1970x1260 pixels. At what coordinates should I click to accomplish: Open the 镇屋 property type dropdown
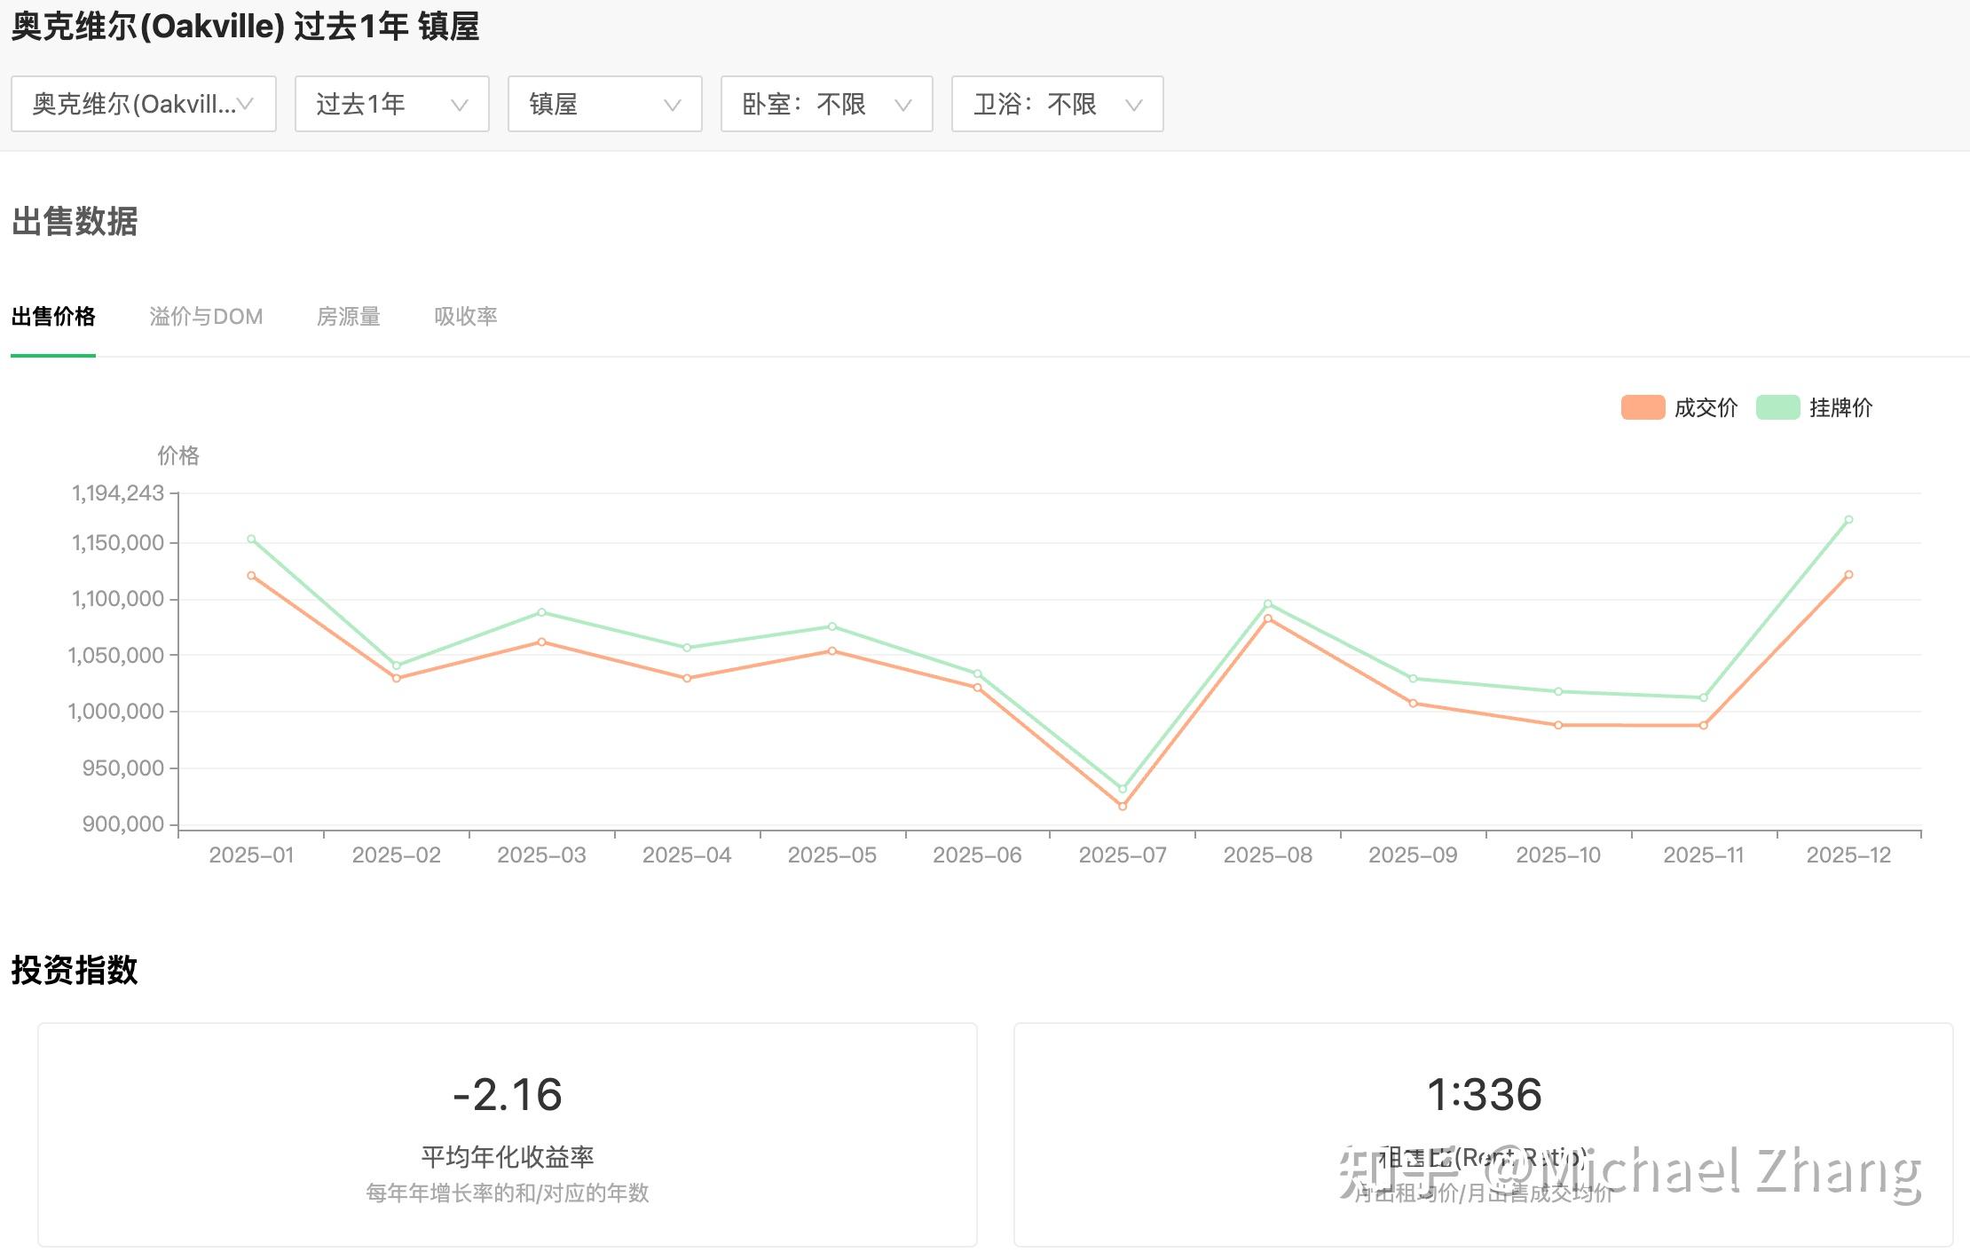pos(604,104)
